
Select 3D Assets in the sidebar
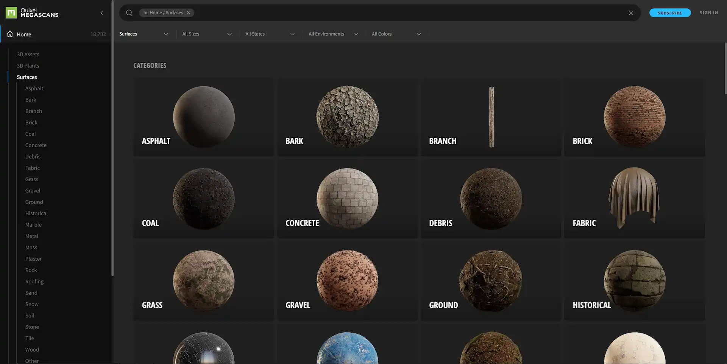(28, 54)
